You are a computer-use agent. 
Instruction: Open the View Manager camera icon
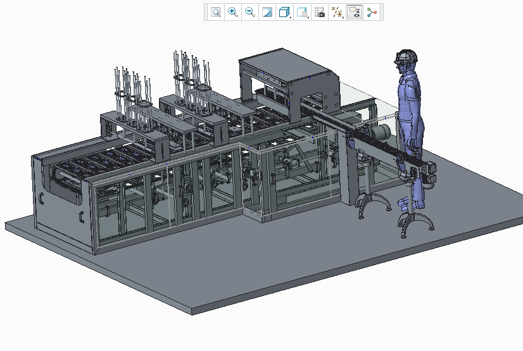tap(320, 12)
